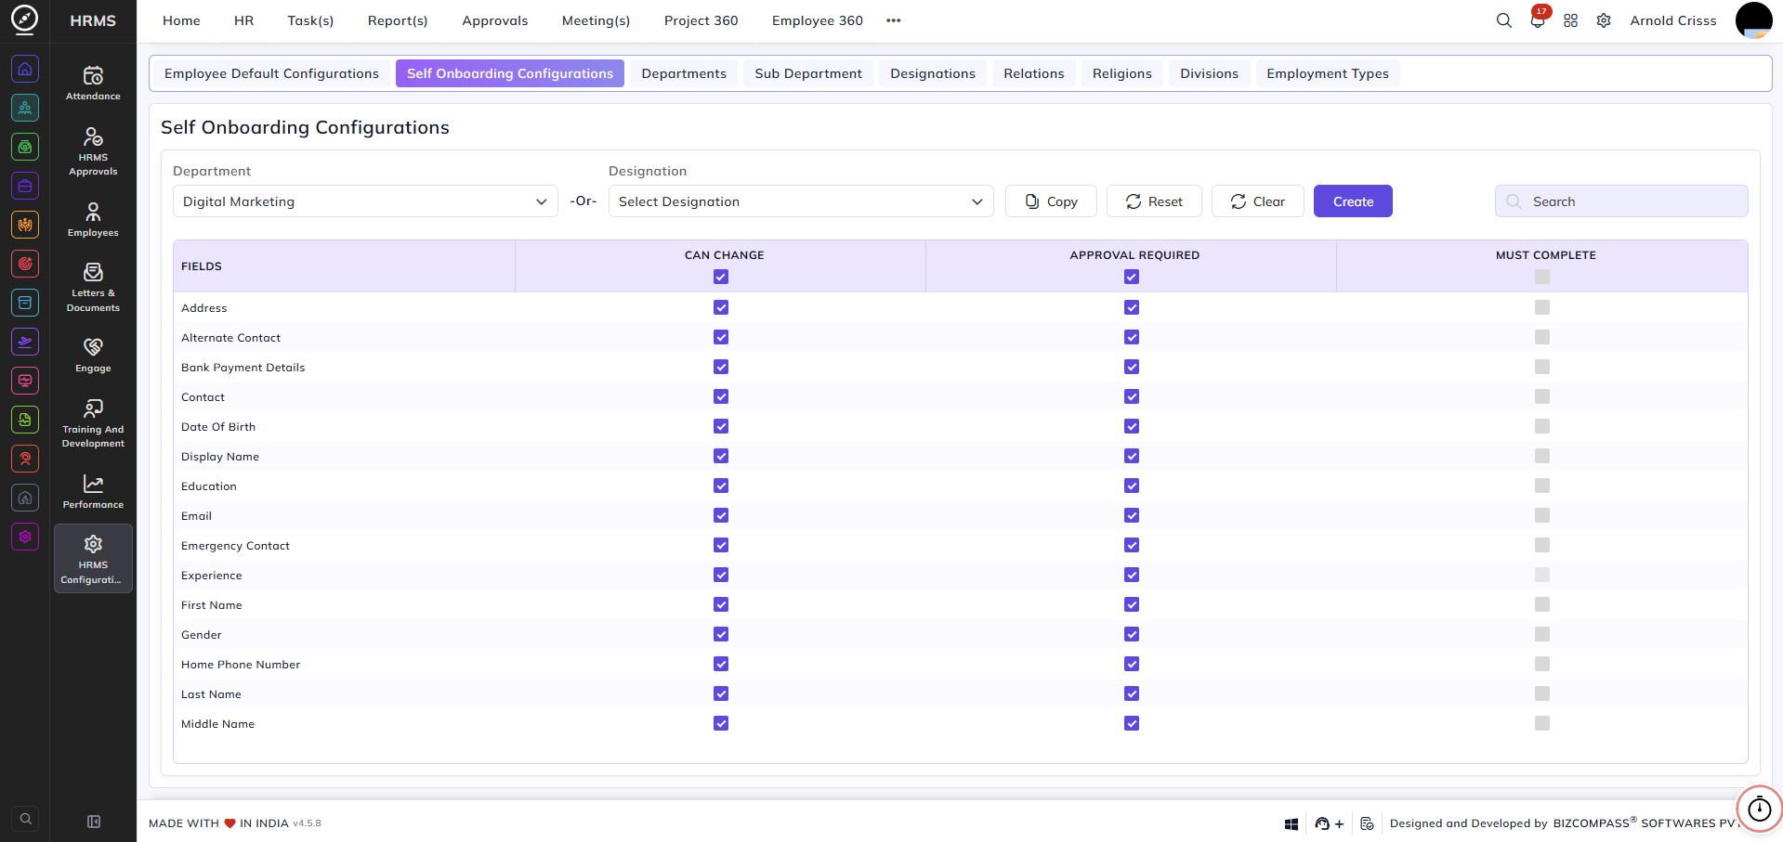Viewport: 1783px width, 842px height.
Task: Switch to Employee Default Configurations tab
Action: (x=271, y=73)
